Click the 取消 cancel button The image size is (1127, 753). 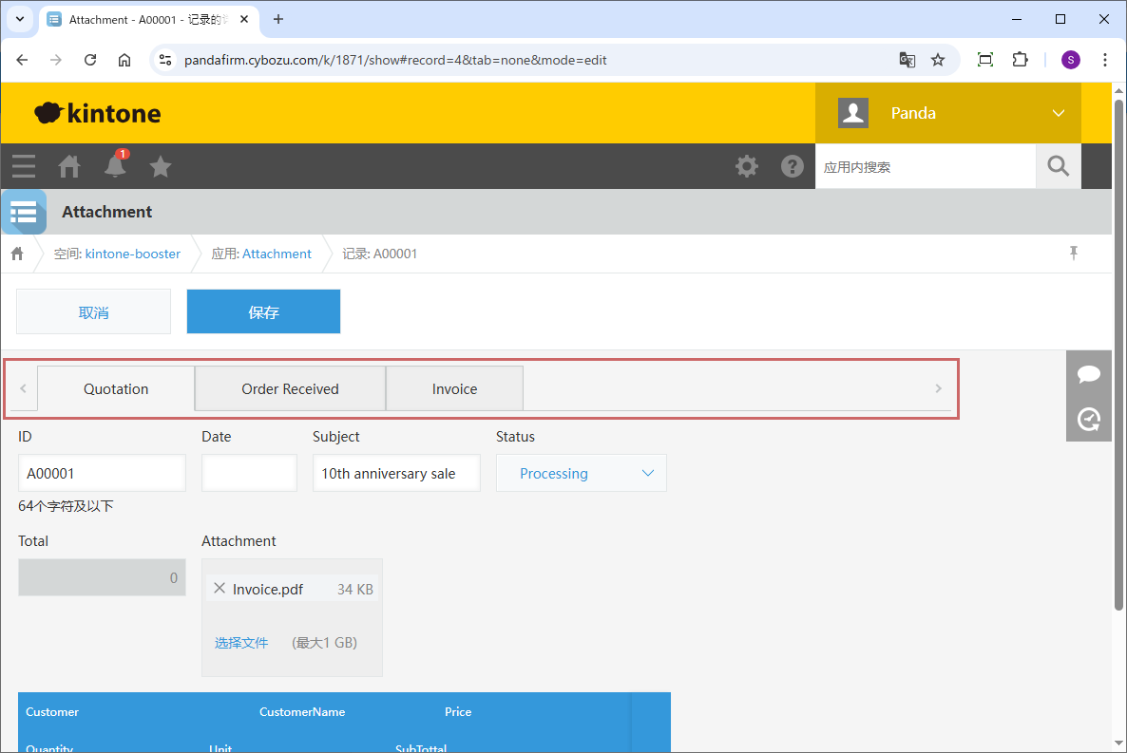tap(93, 311)
